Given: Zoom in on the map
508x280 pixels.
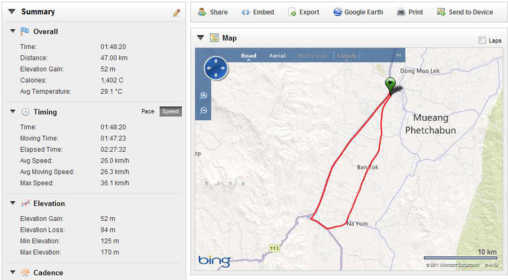Looking at the screenshot, I should coord(203,95).
